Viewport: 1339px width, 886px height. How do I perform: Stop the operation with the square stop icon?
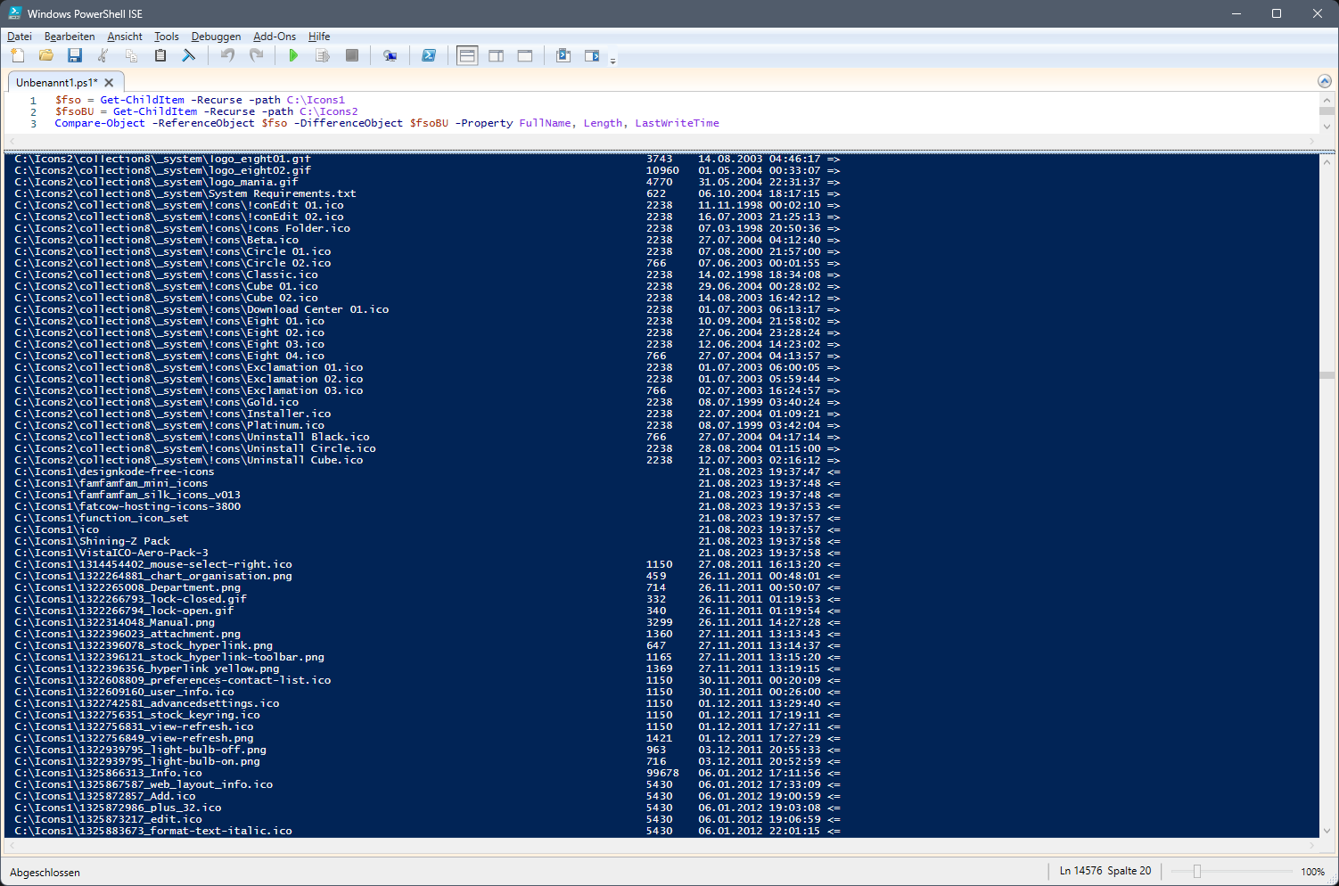coord(352,55)
